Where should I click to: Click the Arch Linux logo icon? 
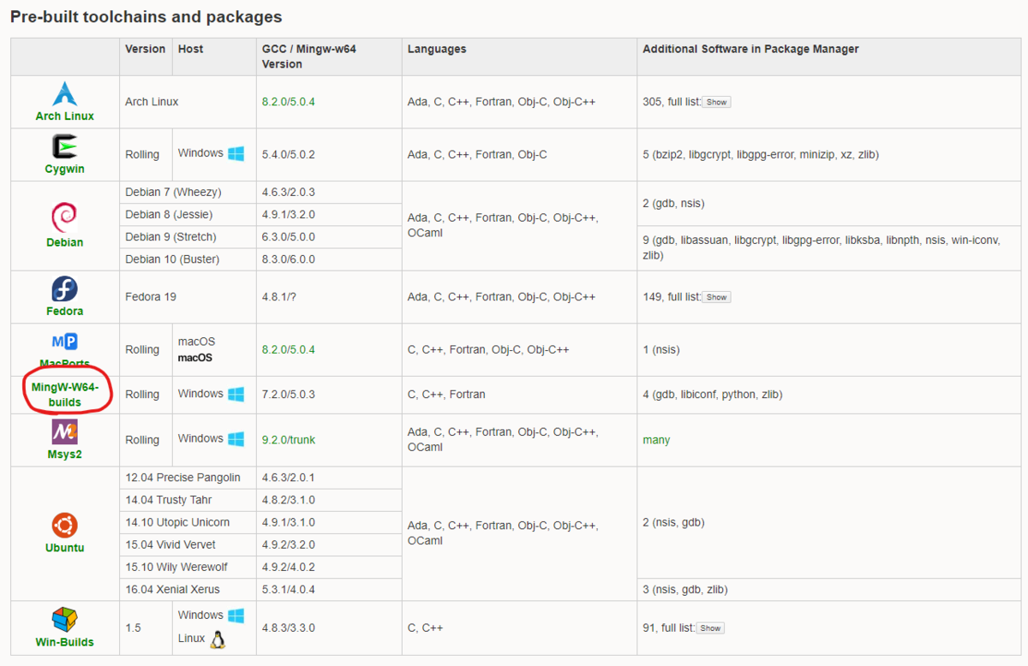pos(65,94)
